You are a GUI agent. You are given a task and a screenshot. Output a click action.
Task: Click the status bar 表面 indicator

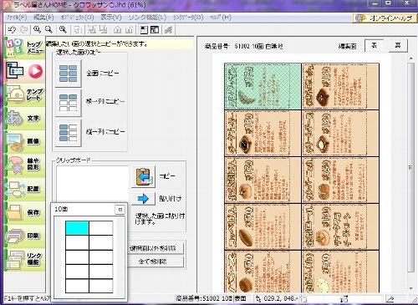[241, 298]
